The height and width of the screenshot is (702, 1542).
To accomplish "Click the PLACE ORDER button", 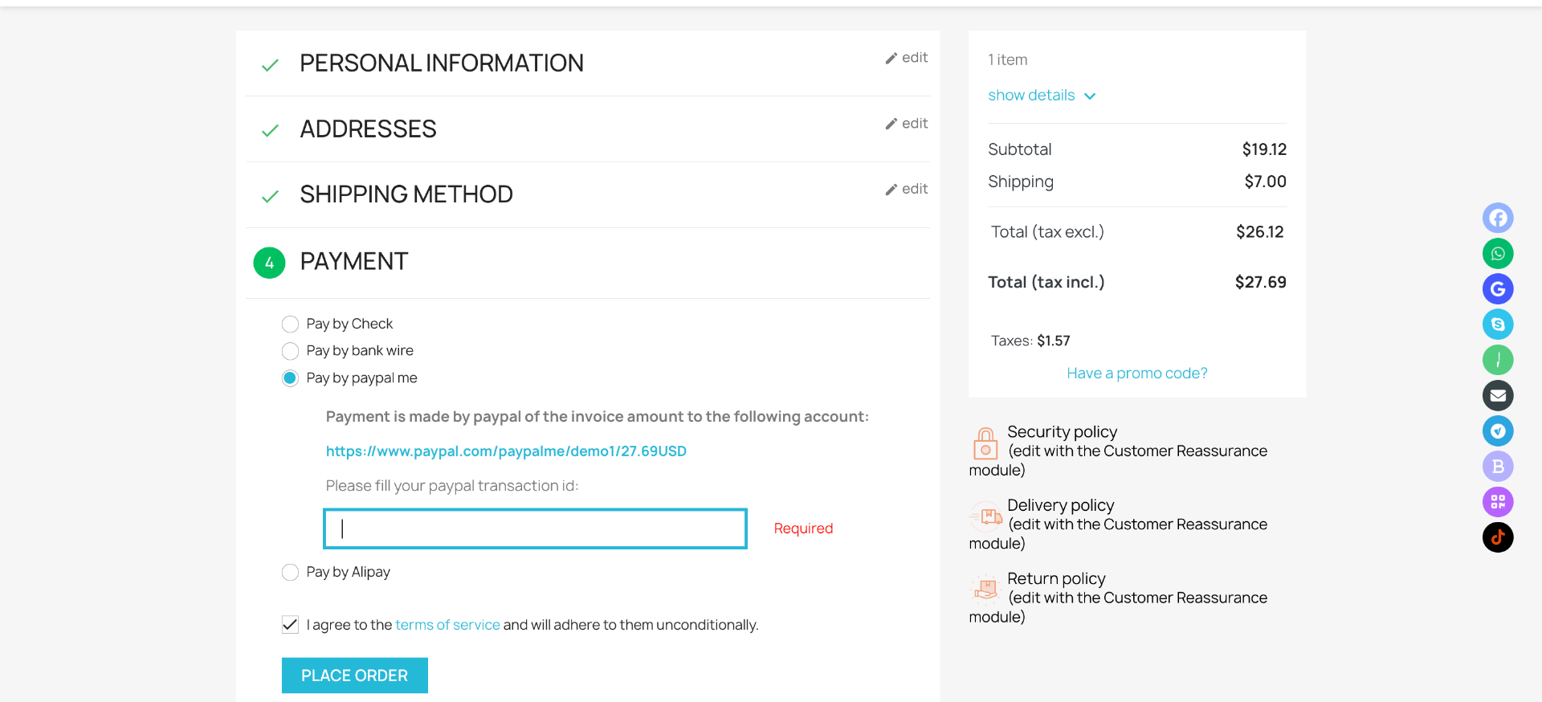I will (x=354, y=675).
